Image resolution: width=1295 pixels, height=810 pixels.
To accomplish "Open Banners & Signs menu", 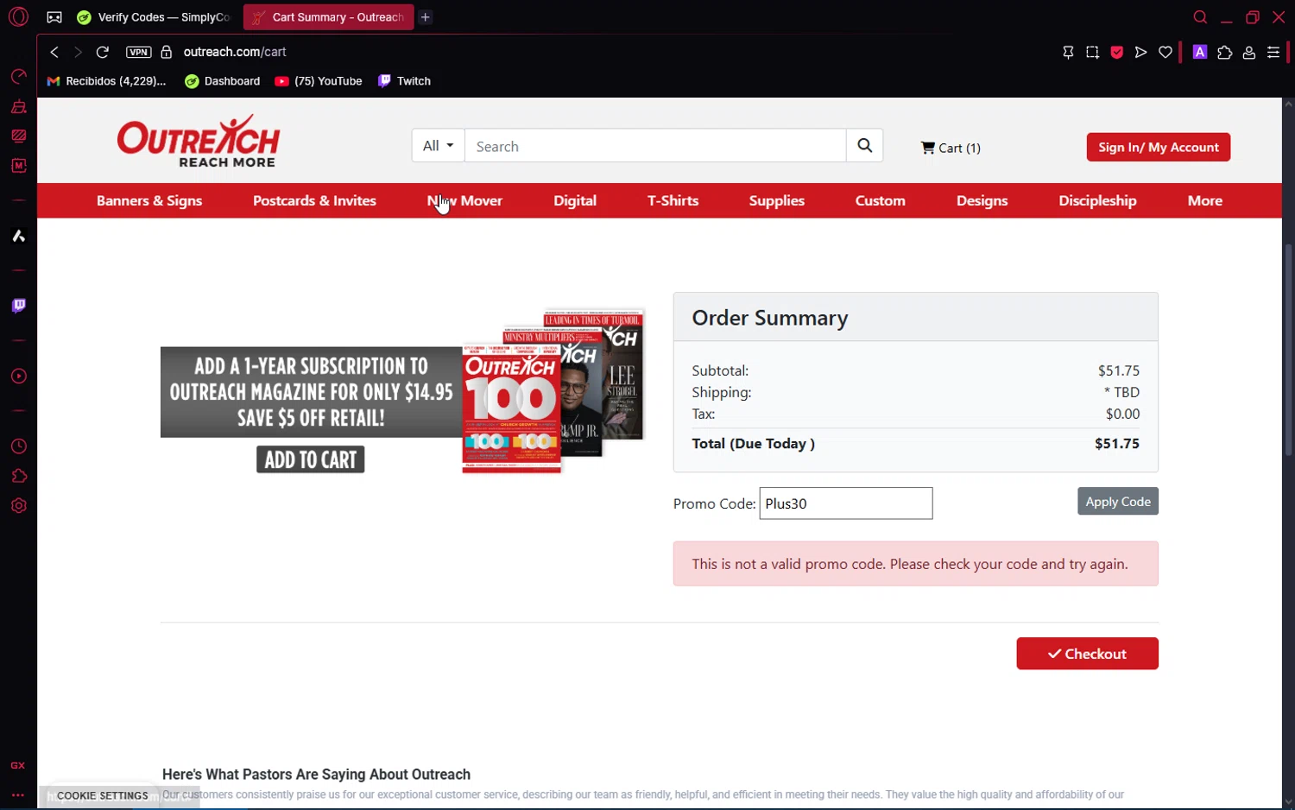I will tap(149, 200).
